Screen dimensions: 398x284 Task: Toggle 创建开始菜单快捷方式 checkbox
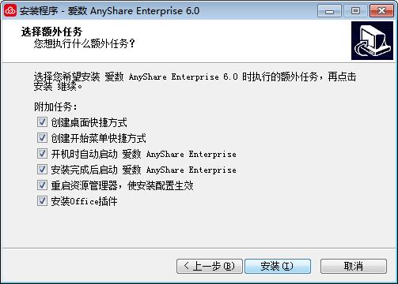coord(42,138)
